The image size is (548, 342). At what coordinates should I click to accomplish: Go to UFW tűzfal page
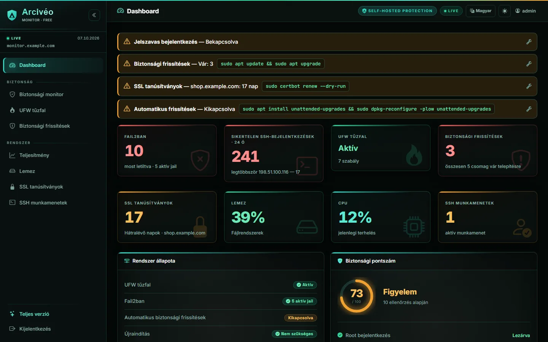pyautogui.click(x=53, y=110)
